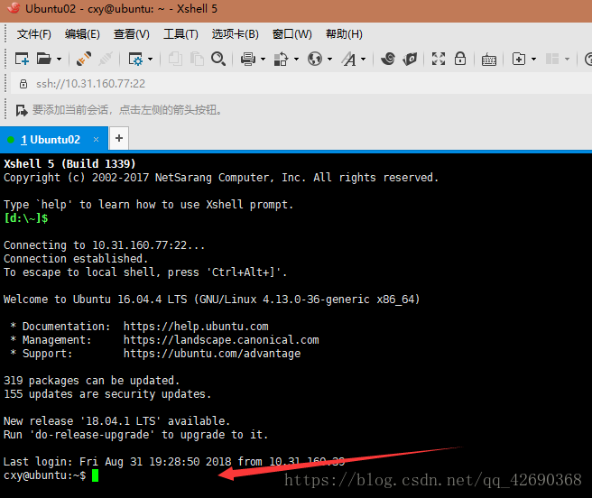Image resolution: width=592 pixels, height=498 pixels.
Task: Click the Copy icon in toolbar
Action: click(x=175, y=59)
